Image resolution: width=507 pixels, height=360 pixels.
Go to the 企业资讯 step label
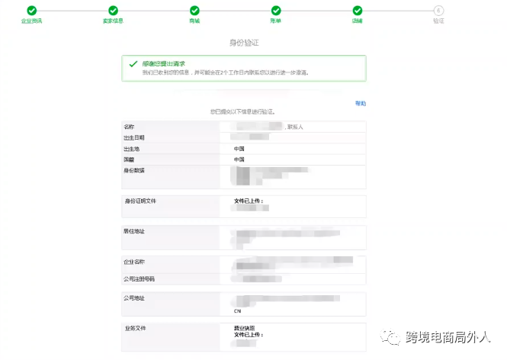(32, 21)
